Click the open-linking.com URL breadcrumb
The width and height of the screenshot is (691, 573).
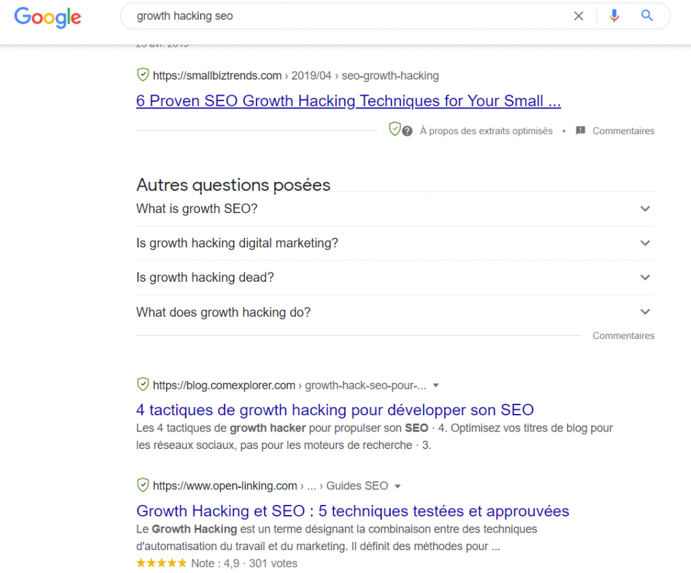[x=270, y=486]
